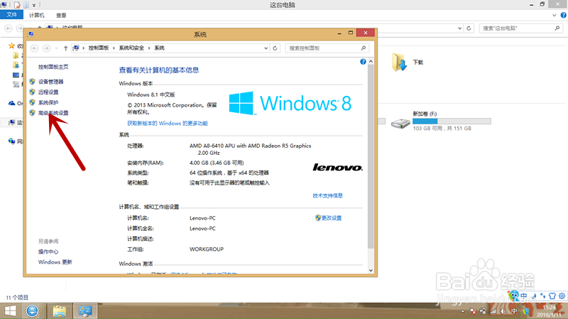
Task: Click volume icon in system tray
Action: pyautogui.click(x=503, y=311)
